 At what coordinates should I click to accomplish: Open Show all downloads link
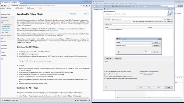click(82, 100)
